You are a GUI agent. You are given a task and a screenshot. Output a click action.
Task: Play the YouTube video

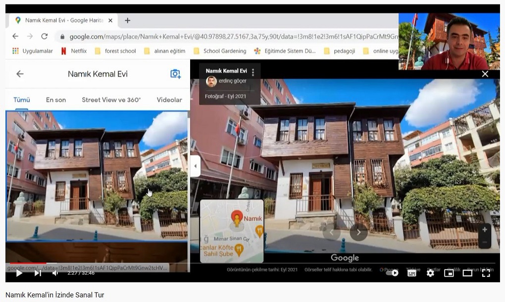[19, 273]
